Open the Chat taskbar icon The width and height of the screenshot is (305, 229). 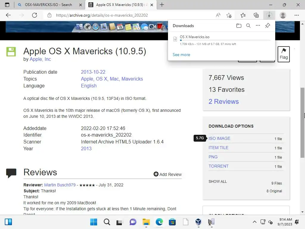point(133,222)
